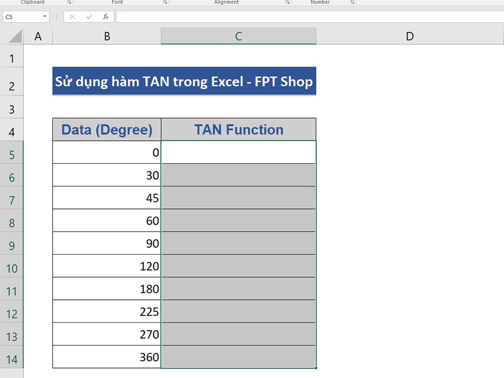504x378 pixels.
Task: Click the cell containing value 360
Action: coord(107,357)
